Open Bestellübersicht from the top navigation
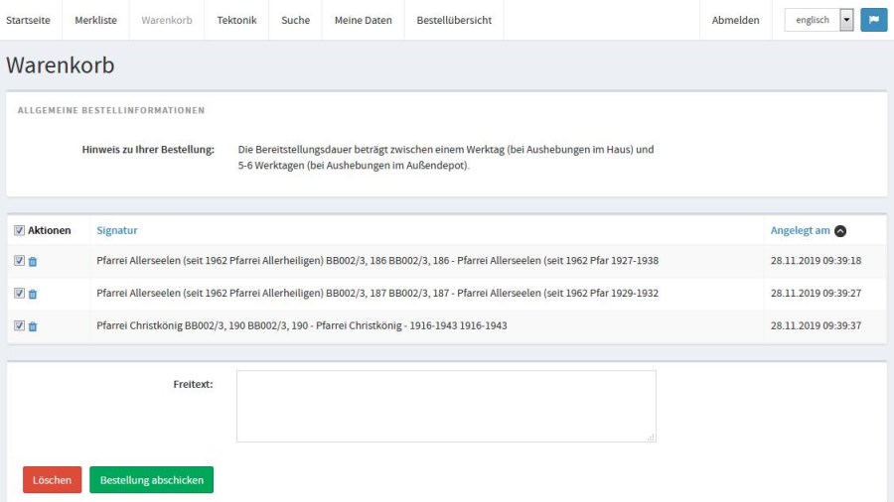The width and height of the screenshot is (894, 502). pyautogui.click(x=454, y=20)
